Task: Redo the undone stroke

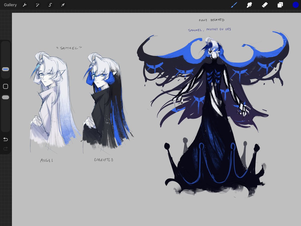Action: (x=5, y=149)
